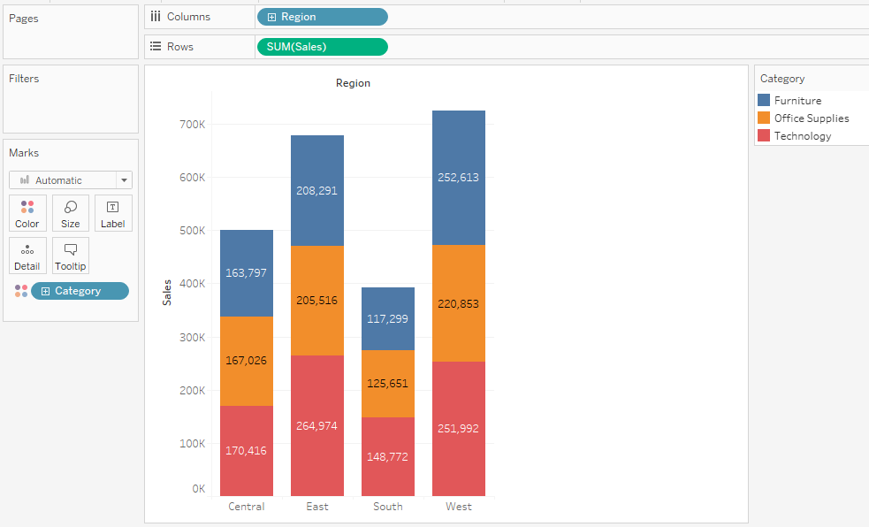Open the Tooltip editor
The height and width of the screenshot is (527, 869).
70,255
